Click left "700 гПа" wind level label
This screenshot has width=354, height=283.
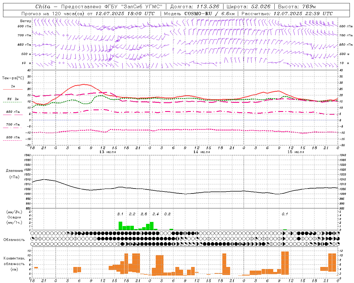pyautogui.click(x=24, y=35)
